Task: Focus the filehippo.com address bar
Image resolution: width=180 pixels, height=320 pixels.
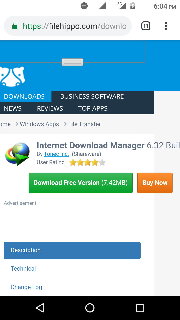Action: tap(68, 26)
